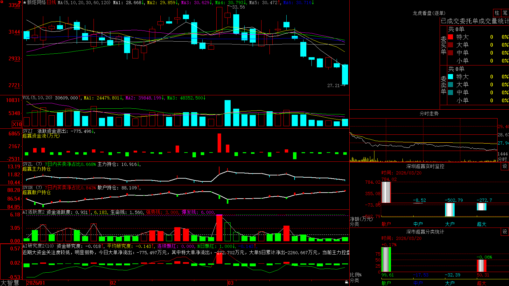Viewport: 509px width, 286px height.
Task: Click the 03 month marker on the timeline
Action: coord(231,283)
